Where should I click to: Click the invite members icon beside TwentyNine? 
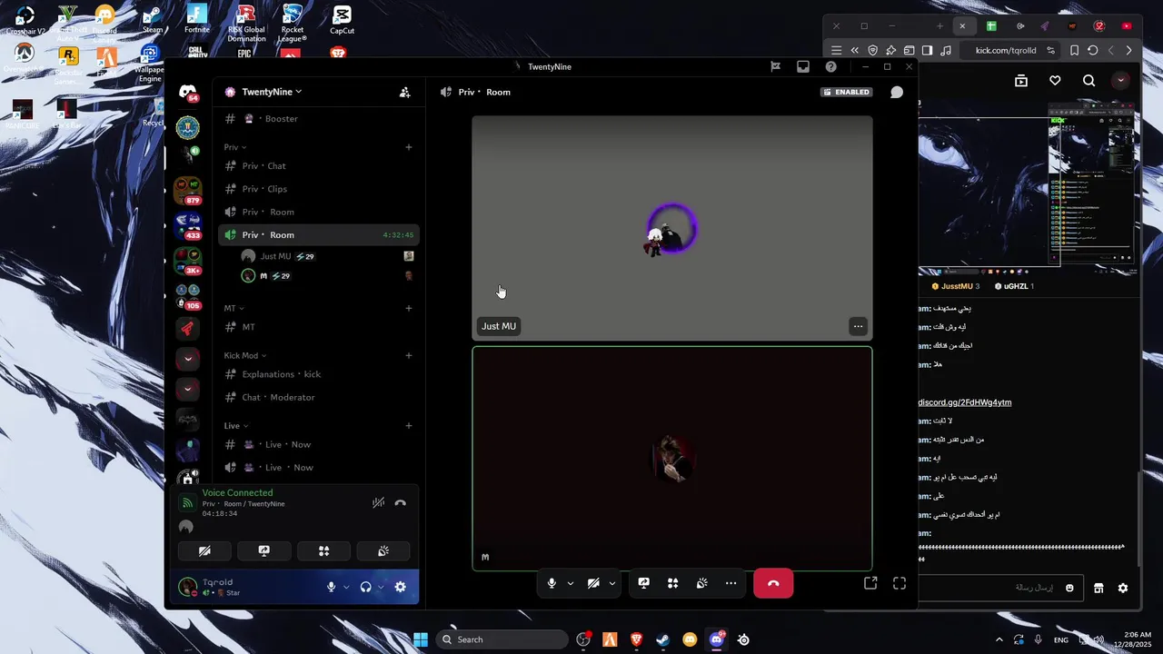[405, 92]
